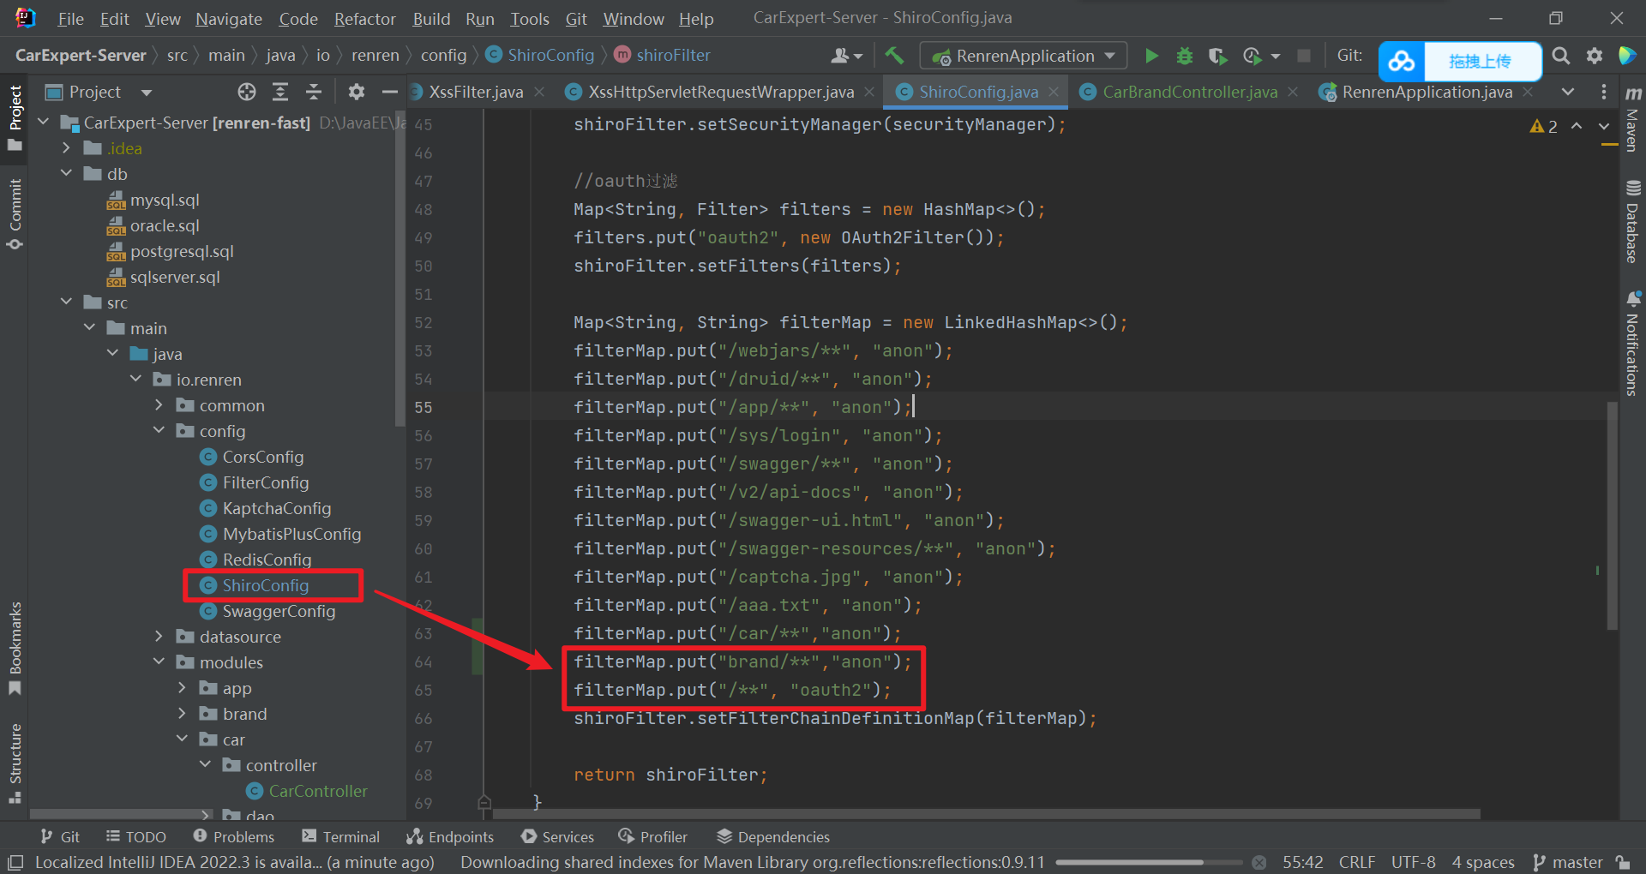The image size is (1646, 874).
Task: Toggle the tool windows quick access icon
Action: [x=15, y=862]
